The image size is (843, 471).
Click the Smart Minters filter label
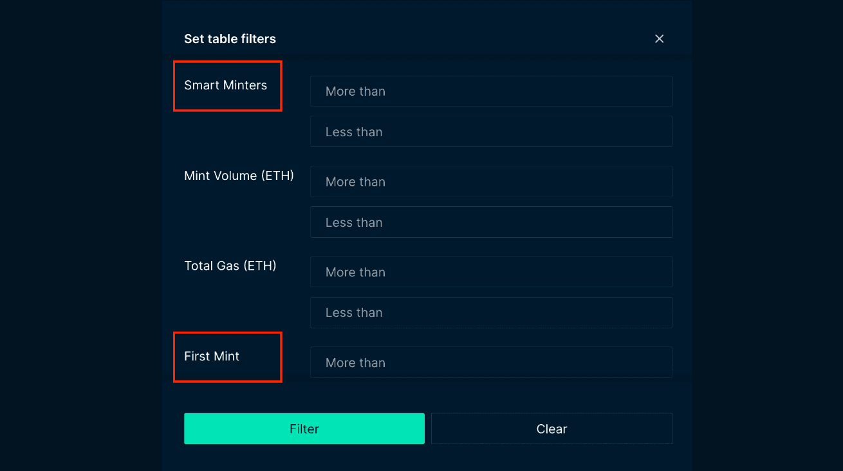click(x=227, y=85)
